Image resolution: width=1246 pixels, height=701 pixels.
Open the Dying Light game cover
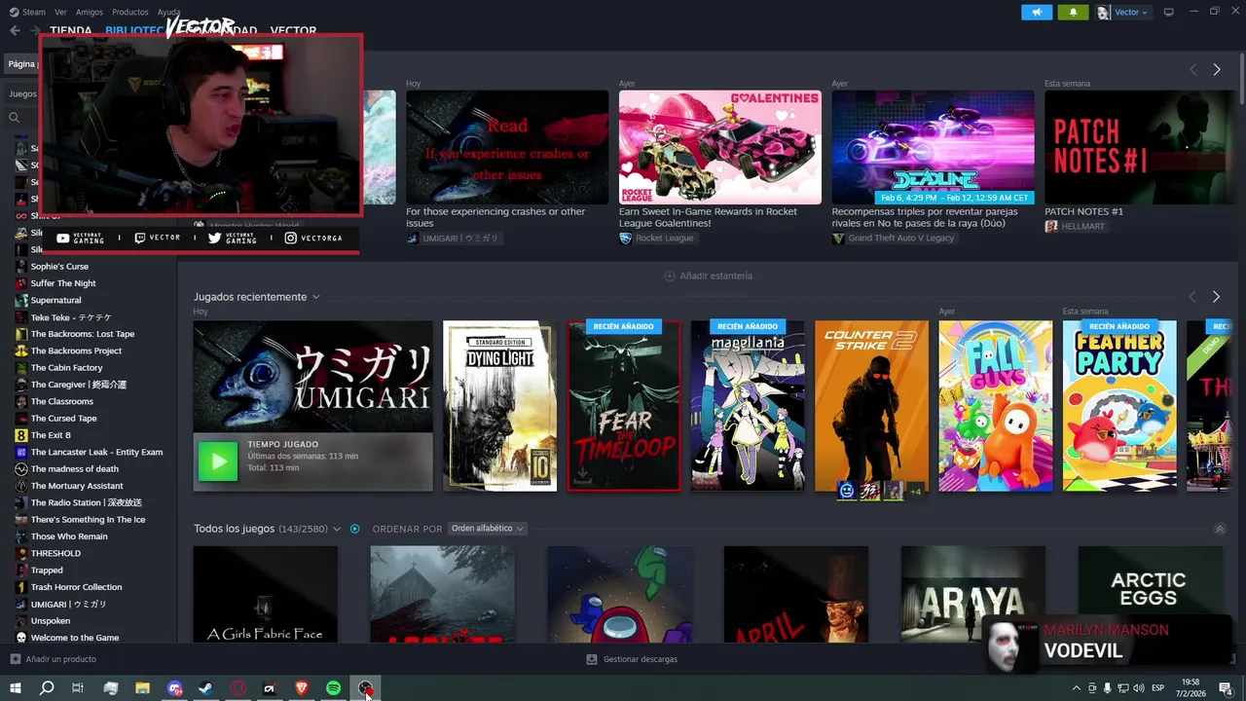click(499, 406)
